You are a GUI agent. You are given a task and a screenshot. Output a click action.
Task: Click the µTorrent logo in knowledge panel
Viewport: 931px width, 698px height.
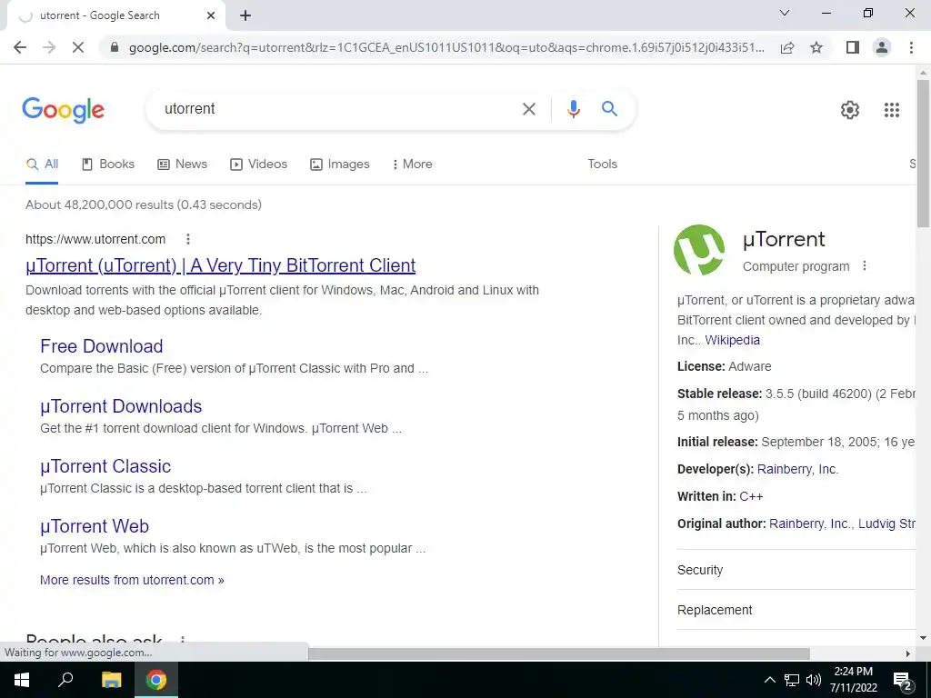[x=699, y=250]
